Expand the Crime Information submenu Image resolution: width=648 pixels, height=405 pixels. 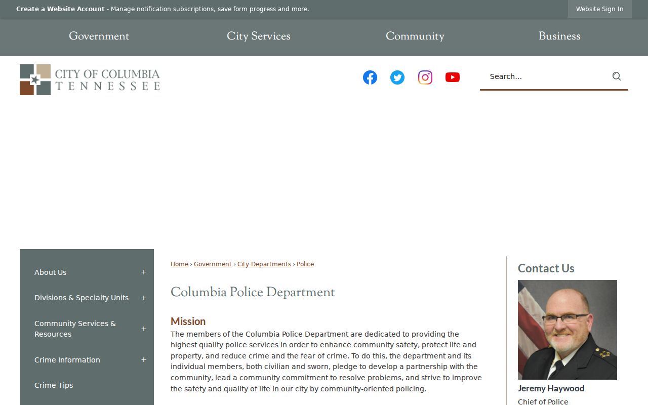coord(144,360)
